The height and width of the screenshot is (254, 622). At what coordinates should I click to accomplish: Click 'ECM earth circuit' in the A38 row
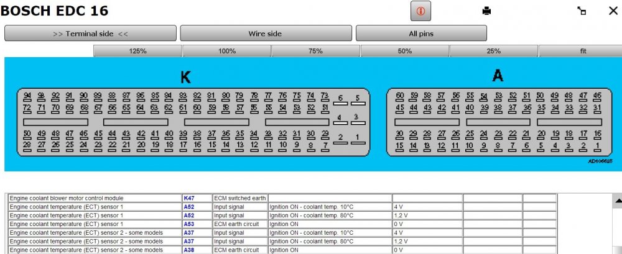tap(239, 250)
